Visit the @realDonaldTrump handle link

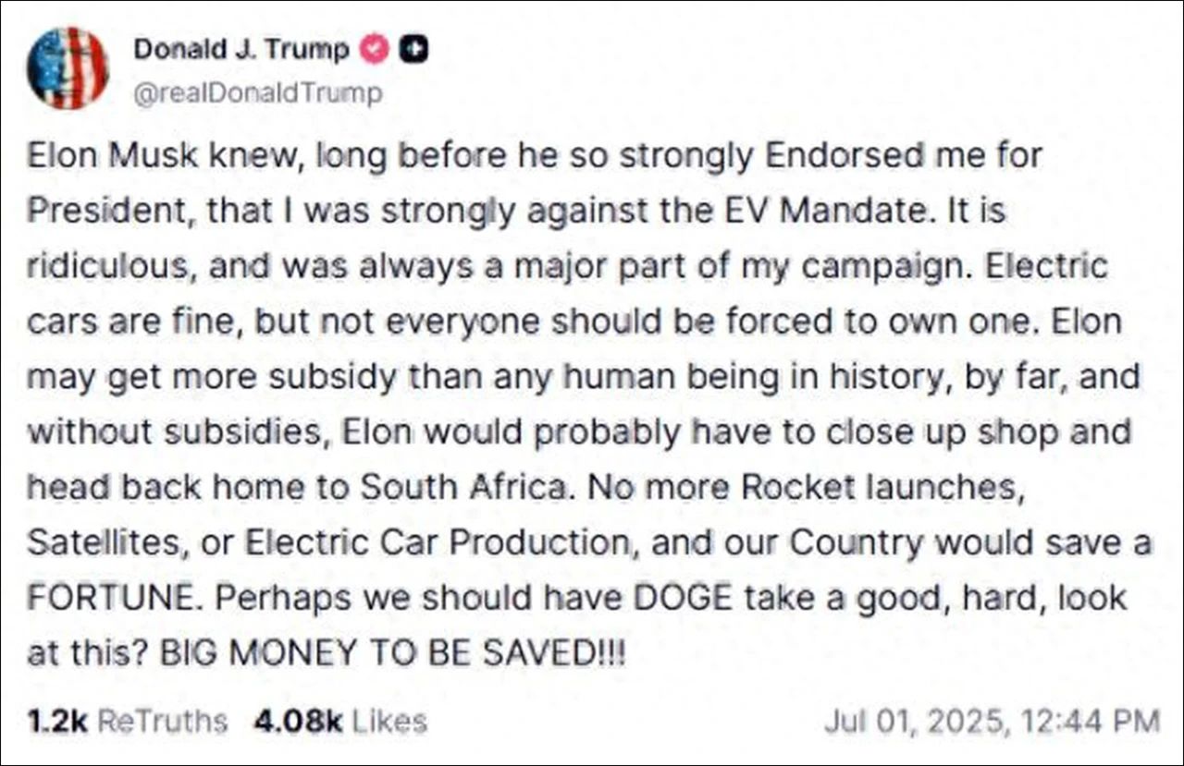tap(258, 94)
